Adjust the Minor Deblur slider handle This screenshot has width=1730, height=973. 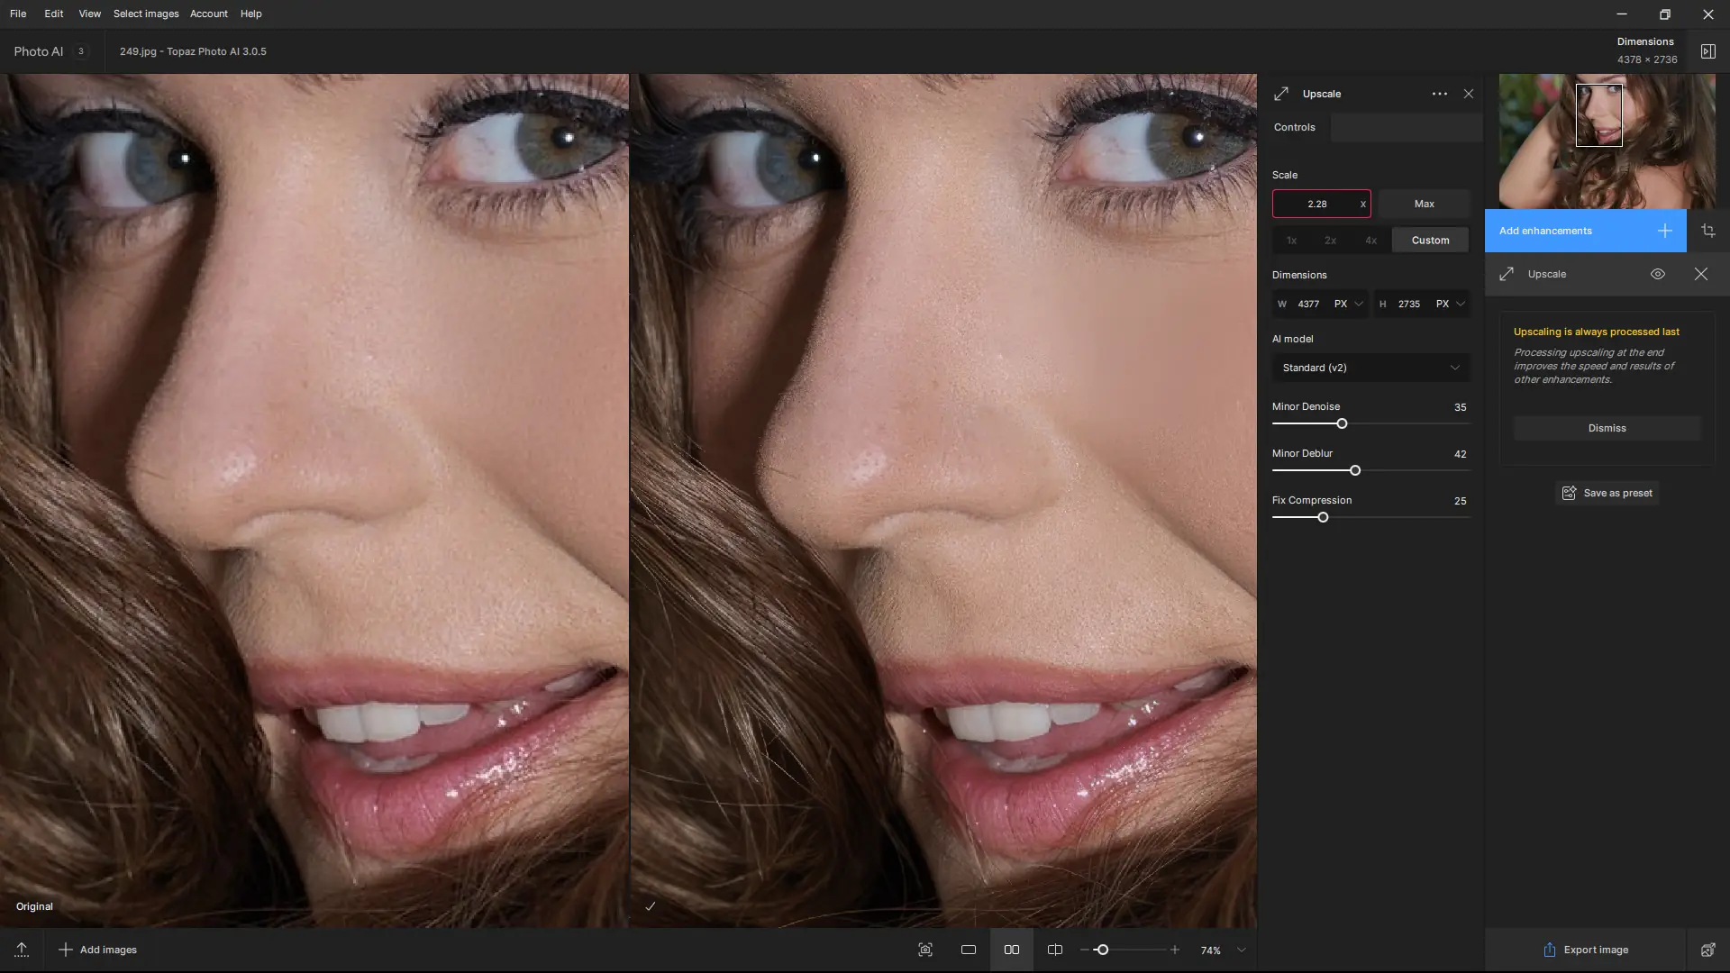1355,470
